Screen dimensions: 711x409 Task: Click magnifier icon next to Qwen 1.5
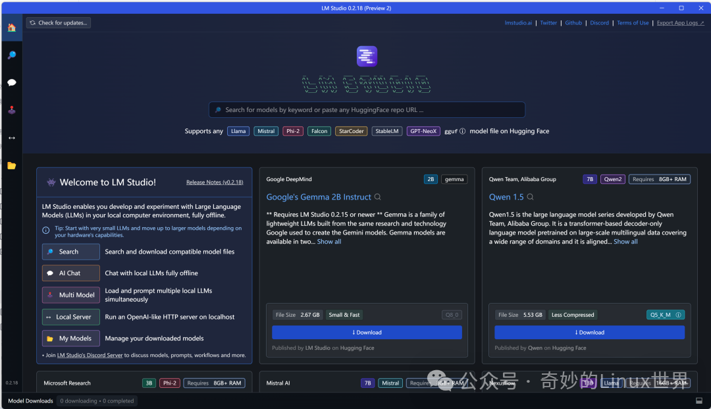530,197
